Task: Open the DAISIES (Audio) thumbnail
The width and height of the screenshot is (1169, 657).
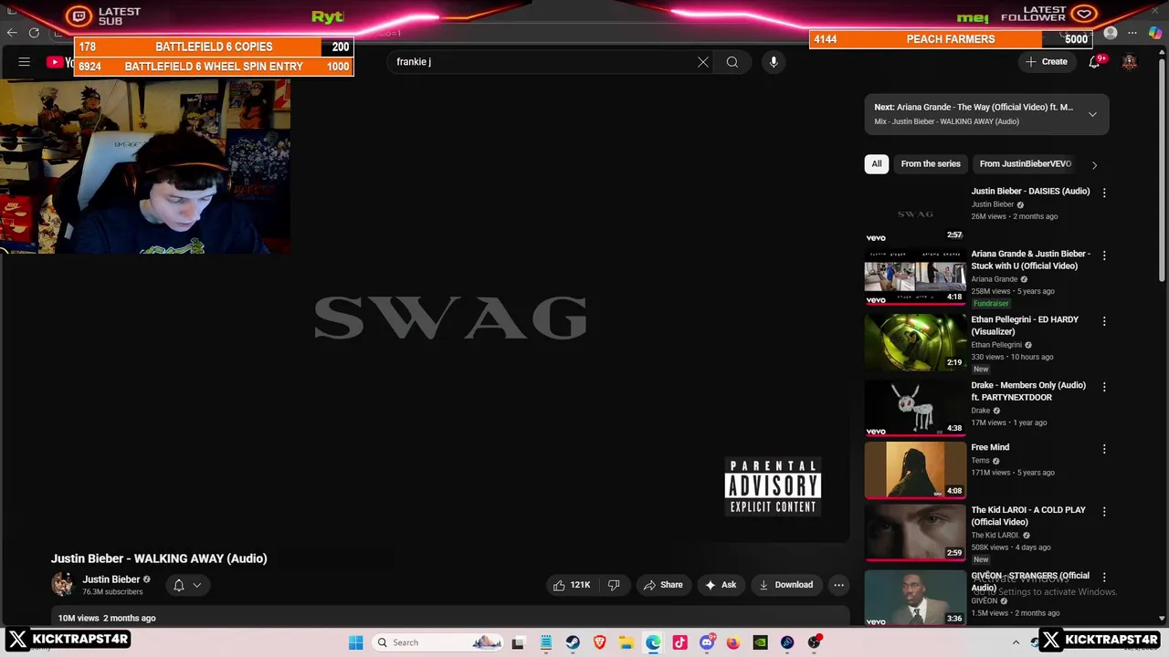Action: click(915, 214)
